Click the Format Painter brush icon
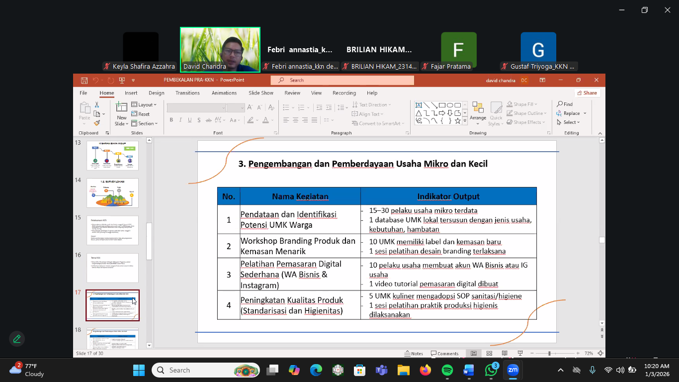 tap(97, 123)
